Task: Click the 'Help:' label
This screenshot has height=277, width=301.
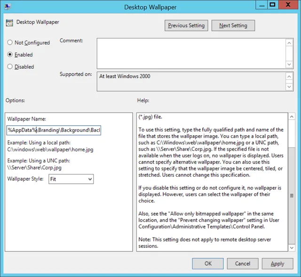Action: pyautogui.click(x=143, y=100)
